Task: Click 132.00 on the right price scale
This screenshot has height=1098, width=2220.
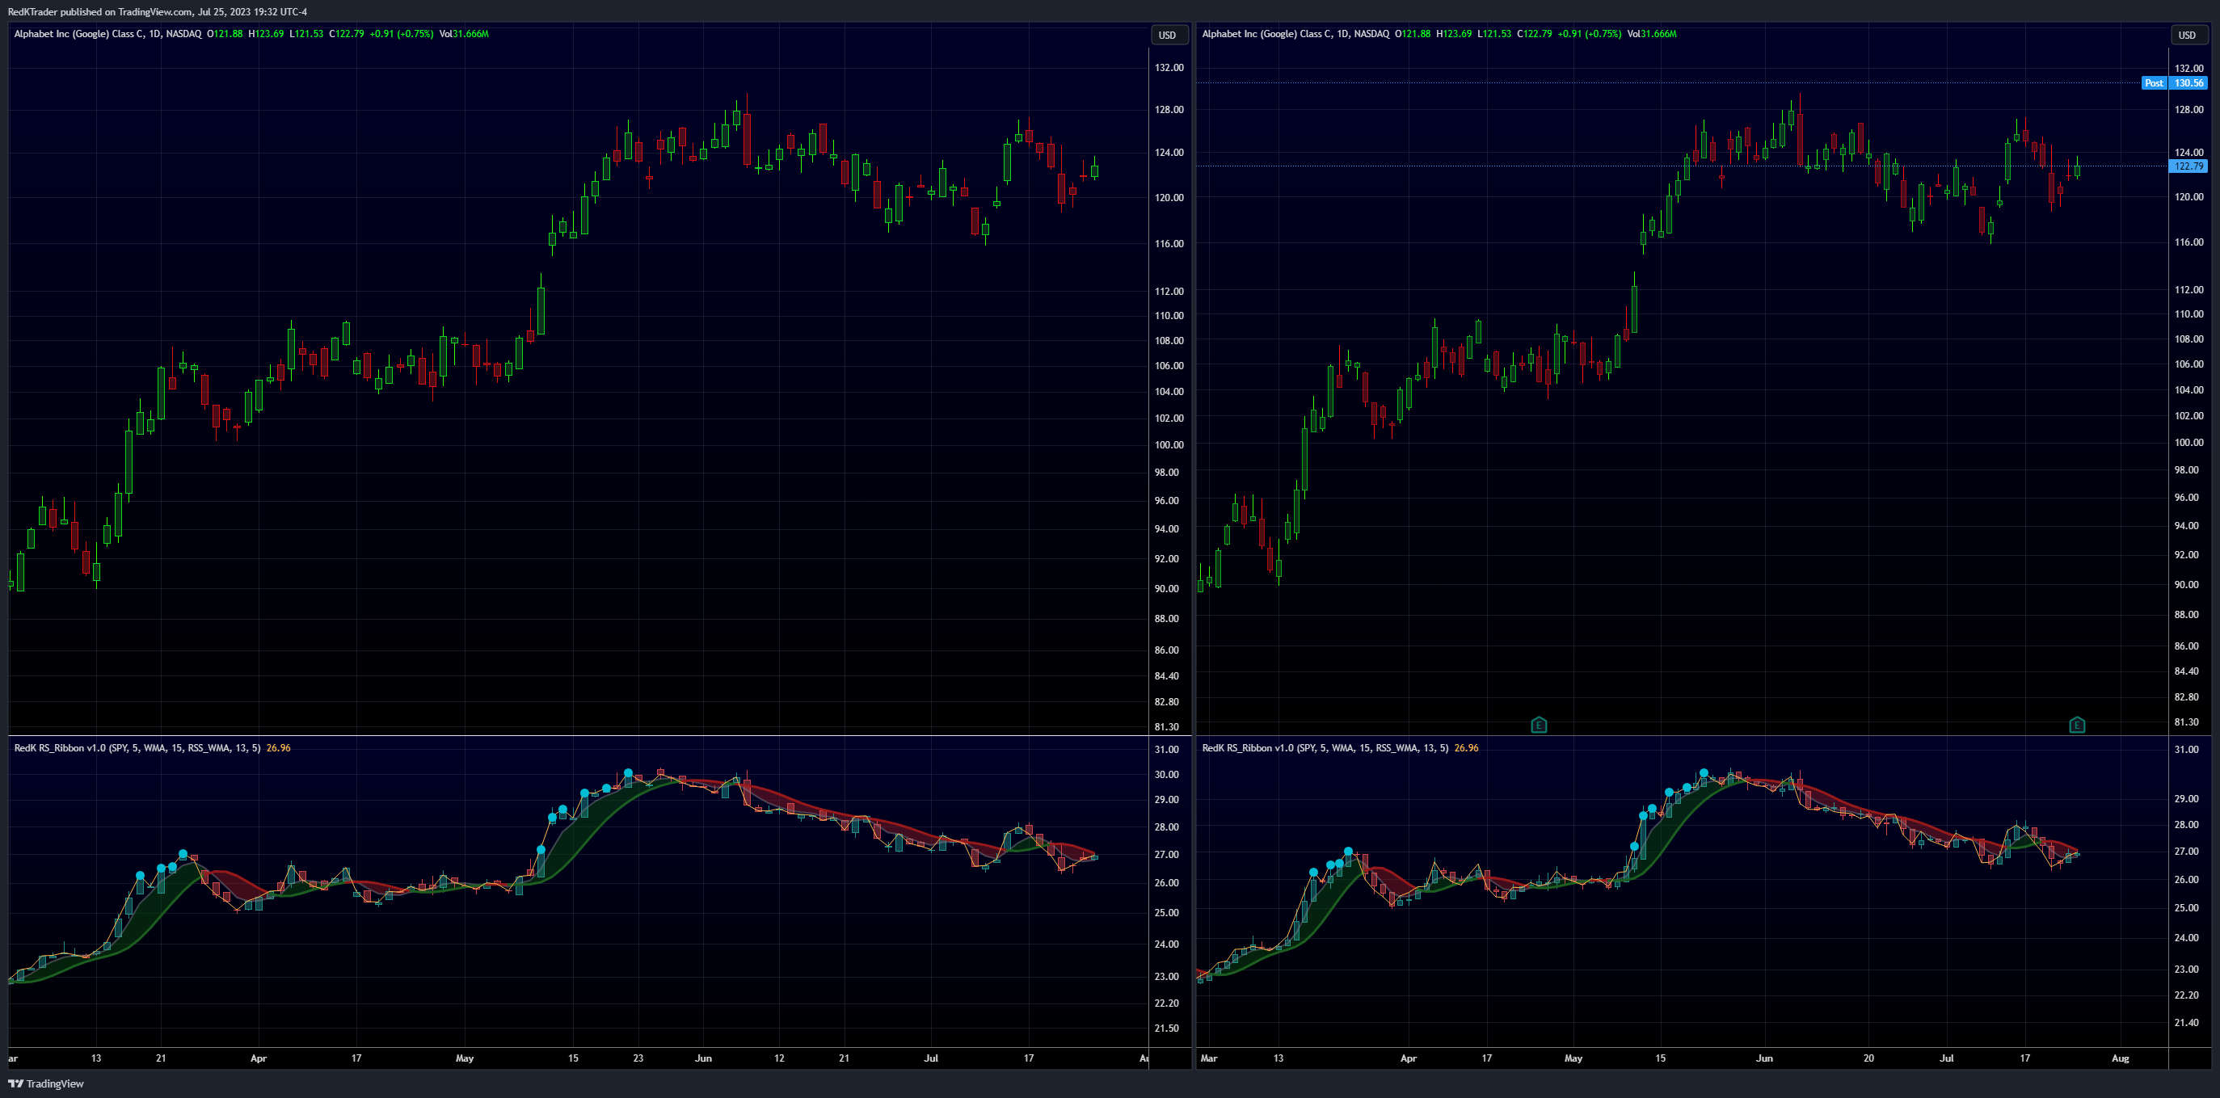Action: (2189, 68)
